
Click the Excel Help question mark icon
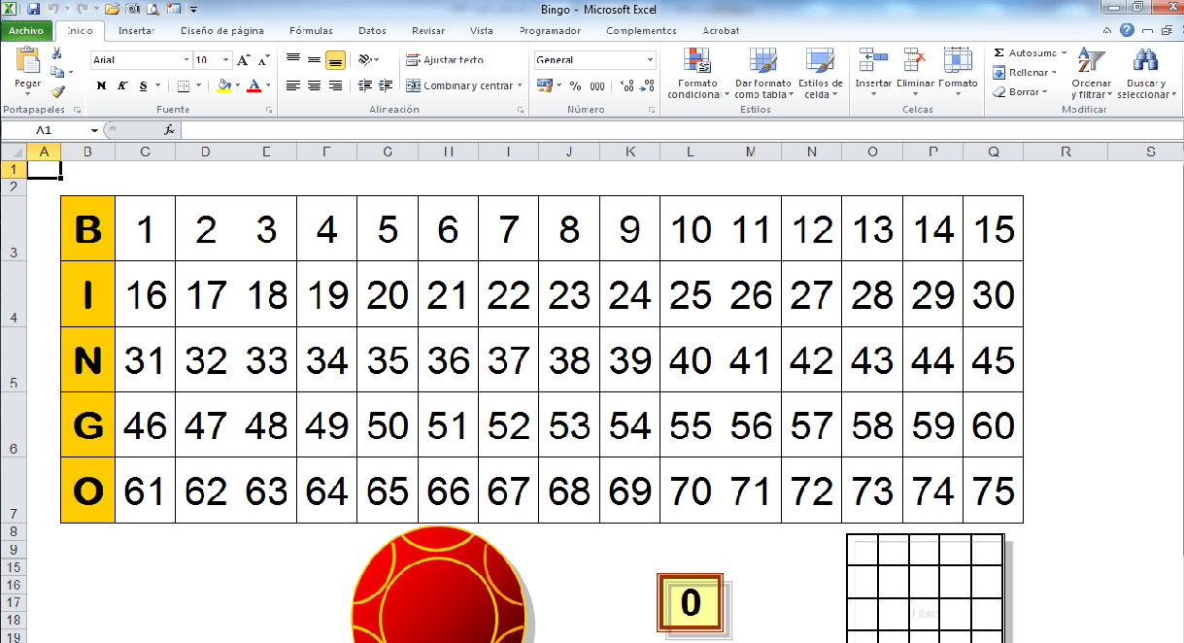pos(1127,30)
